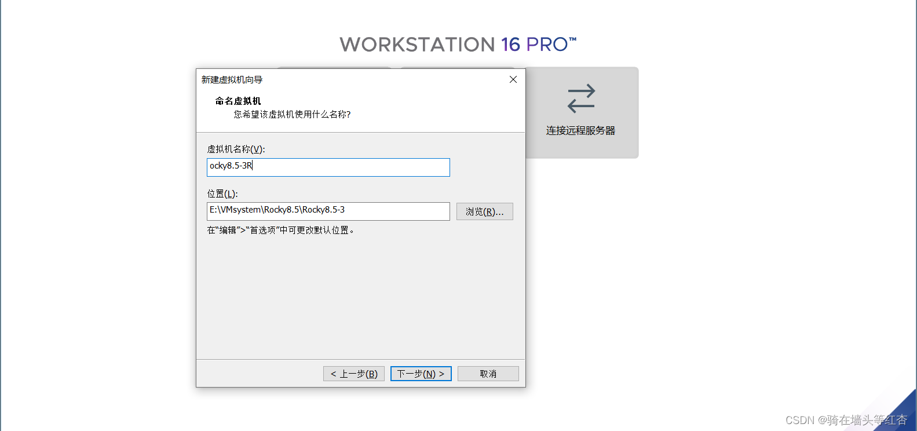The width and height of the screenshot is (917, 431).
Task: Go back with the 上一步(B) button
Action: tap(354, 374)
